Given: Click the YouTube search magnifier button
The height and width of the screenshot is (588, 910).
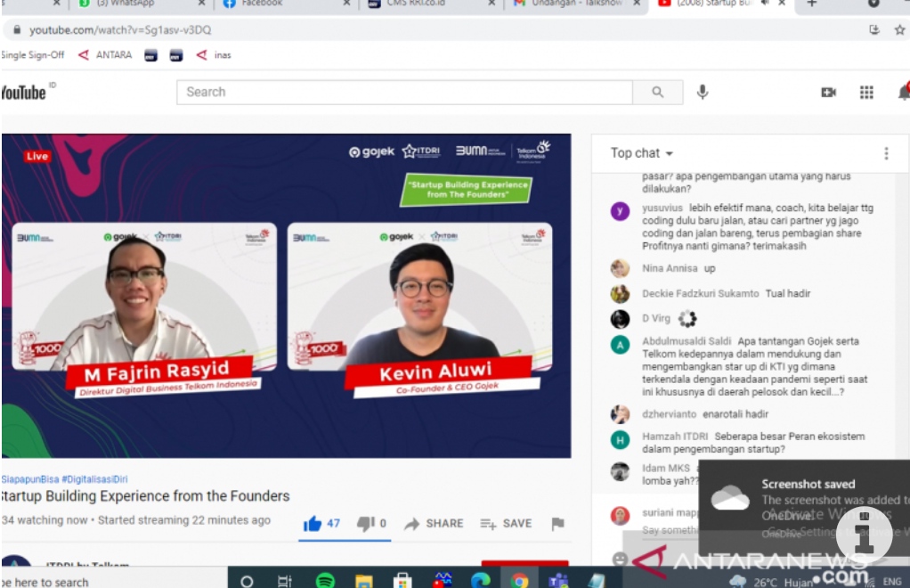Looking at the screenshot, I should [657, 92].
